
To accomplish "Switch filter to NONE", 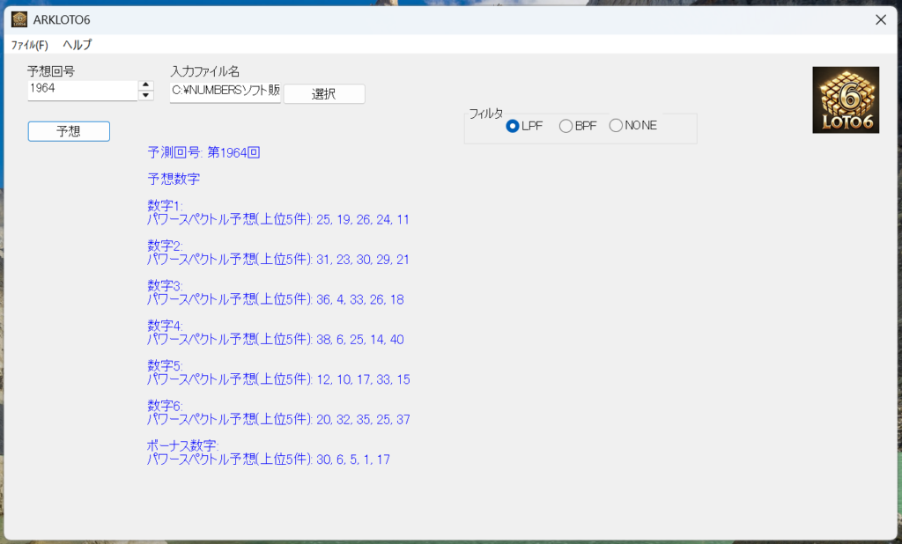I will click(616, 126).
